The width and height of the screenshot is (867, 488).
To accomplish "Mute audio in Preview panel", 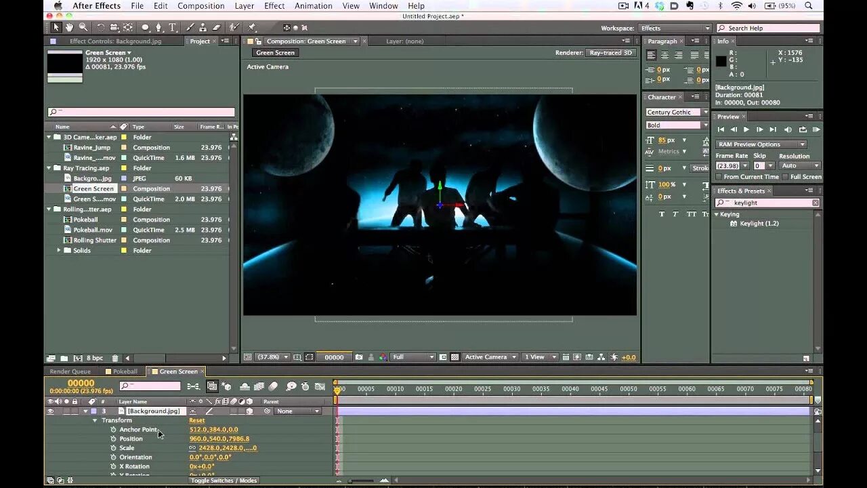I will (788, 129).
